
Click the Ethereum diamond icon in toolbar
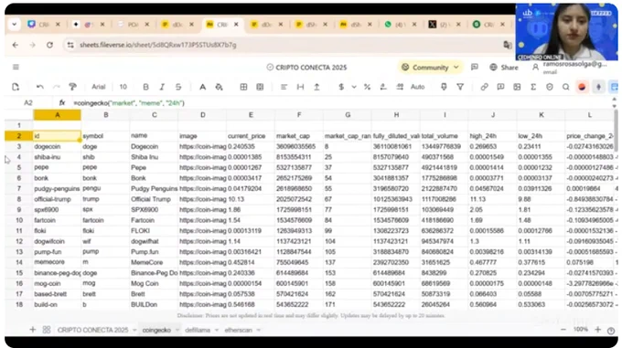pos(598,87)
